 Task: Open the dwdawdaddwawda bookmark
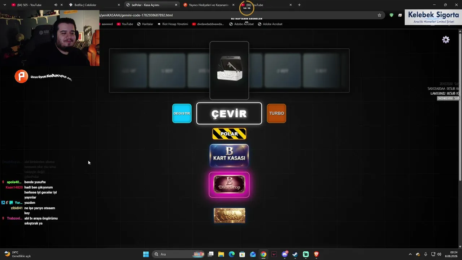click(208, 24)
